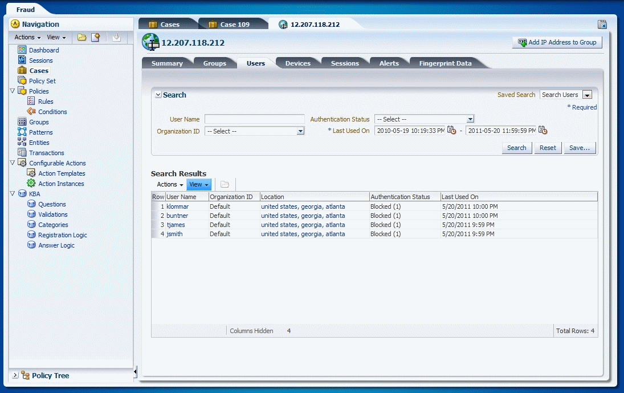The width and height of the screenshot is (624, 393).
Task: Collapse the KBA tree node
Action: (x=12, y=193)
